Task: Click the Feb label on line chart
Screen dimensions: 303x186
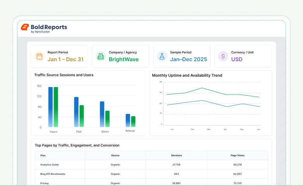Action: coord(192,129)
